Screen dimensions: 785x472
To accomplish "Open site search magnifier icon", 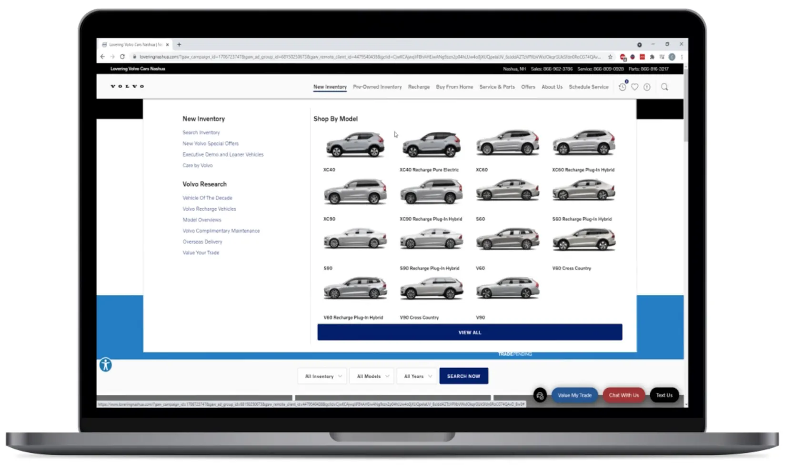I will pyautogui.click(x=664, y=87).
